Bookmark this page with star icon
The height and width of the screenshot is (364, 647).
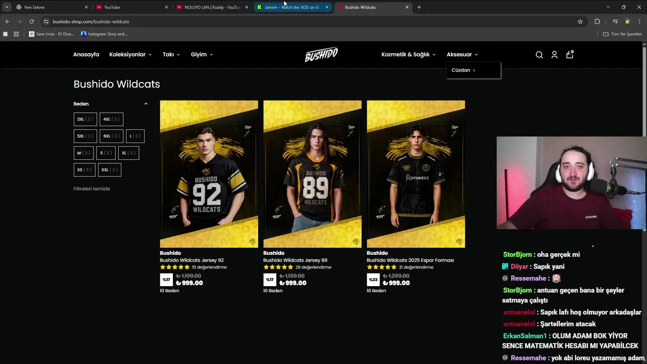coord(580,21)
